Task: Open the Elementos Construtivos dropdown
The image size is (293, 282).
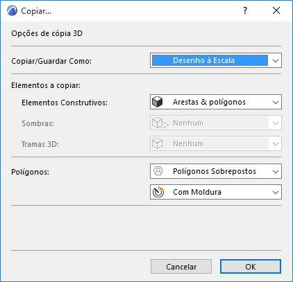Action: pyautogui.click(x=216, y=102)
